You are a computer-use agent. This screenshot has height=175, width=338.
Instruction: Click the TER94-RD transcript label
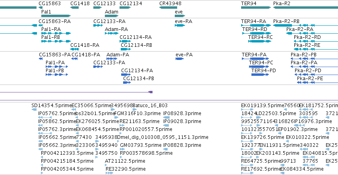point(255,29)
